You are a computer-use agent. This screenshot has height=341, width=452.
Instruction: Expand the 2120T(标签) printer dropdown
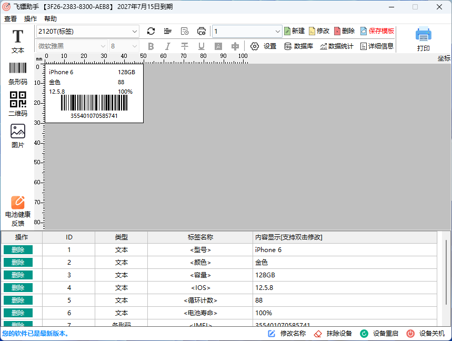(x=134, y=32)
